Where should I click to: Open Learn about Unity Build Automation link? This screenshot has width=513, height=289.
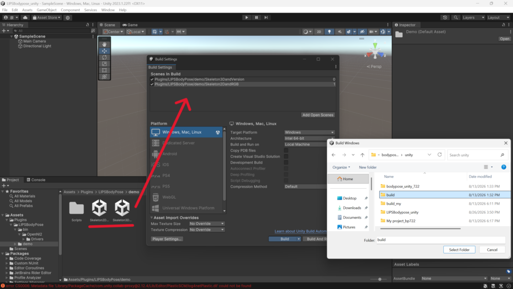[300, 231]
